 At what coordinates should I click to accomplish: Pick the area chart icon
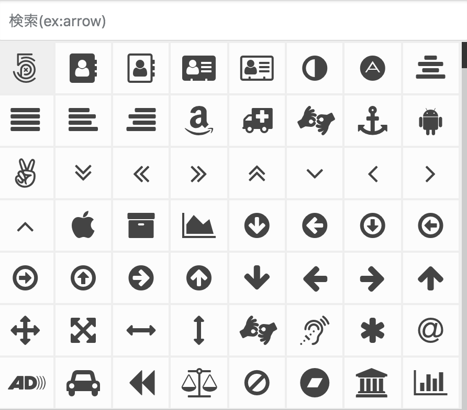pos(198,225)
